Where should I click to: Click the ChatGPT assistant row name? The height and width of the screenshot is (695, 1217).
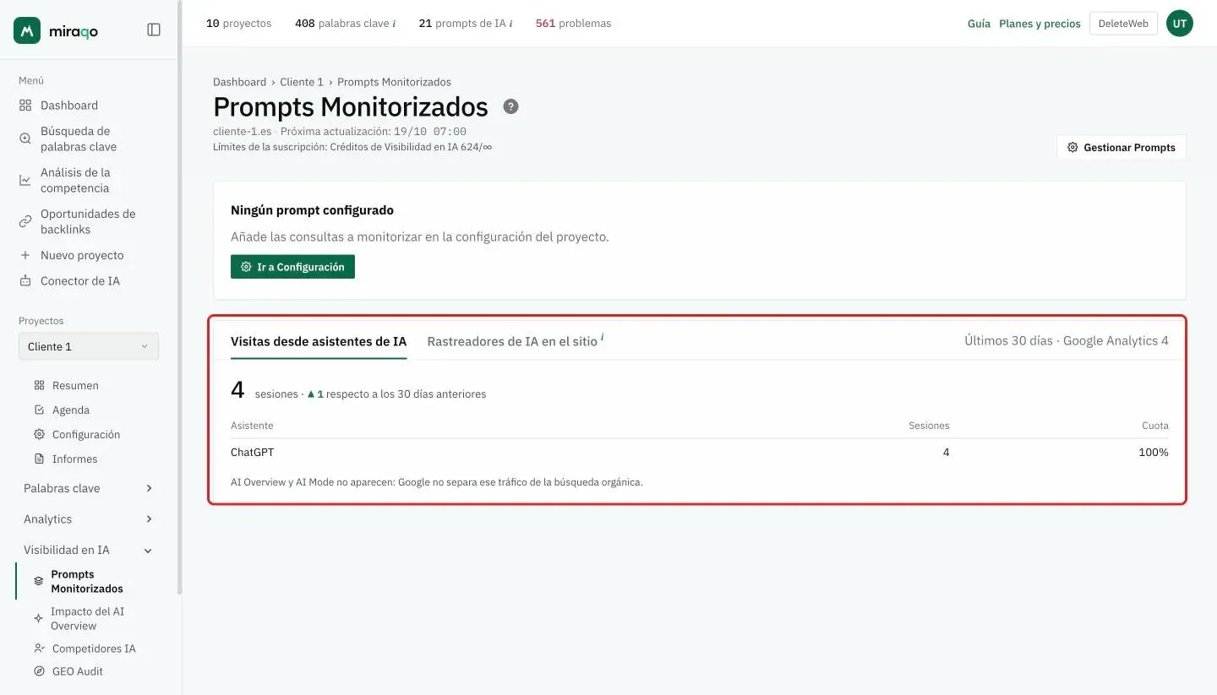point(252,453)
